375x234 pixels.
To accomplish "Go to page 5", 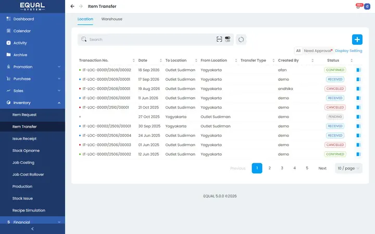I will click(x=307, y=168).
